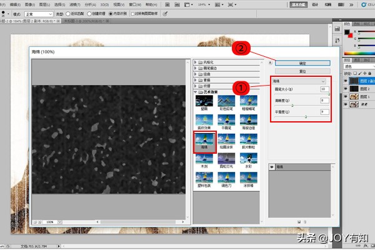375x250 pixels.
Task: Click the foreground color swatch
Action: 347,32
